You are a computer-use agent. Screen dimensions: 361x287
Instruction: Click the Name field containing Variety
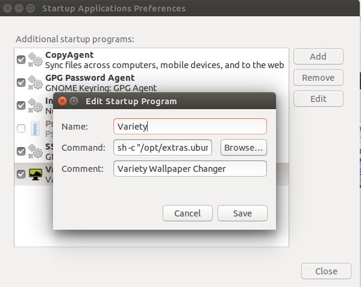click(190, 126)
